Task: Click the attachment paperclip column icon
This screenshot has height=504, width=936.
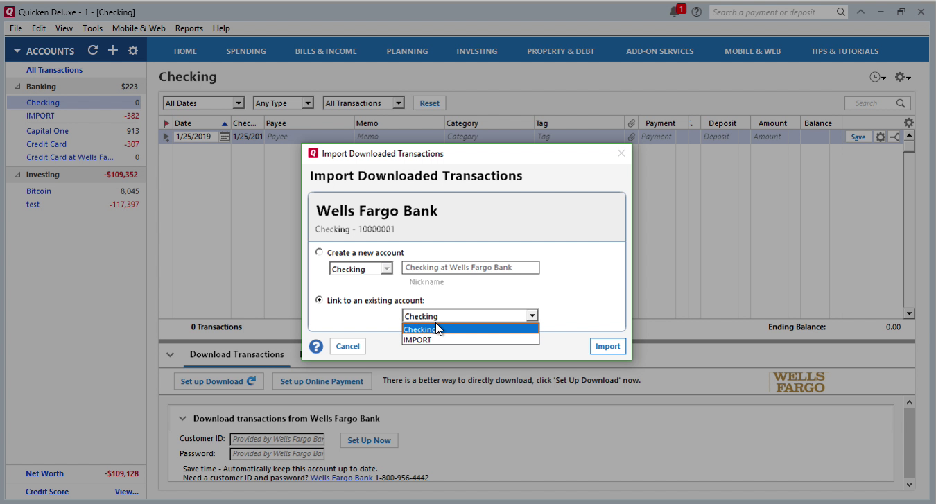Action: (631, 123)
